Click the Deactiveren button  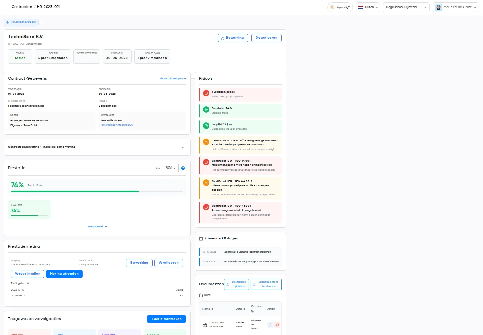coord(266,38)
